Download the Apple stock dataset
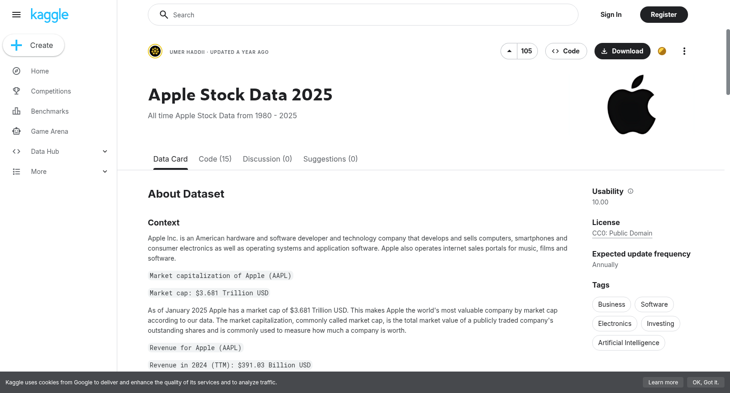 (x=622, y=51)
